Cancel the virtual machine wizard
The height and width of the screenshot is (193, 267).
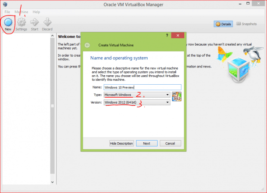170,144
